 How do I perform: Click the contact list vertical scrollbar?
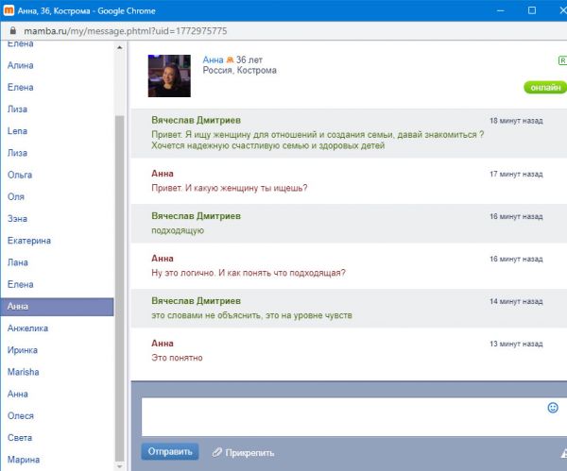(x=119, y=283)
